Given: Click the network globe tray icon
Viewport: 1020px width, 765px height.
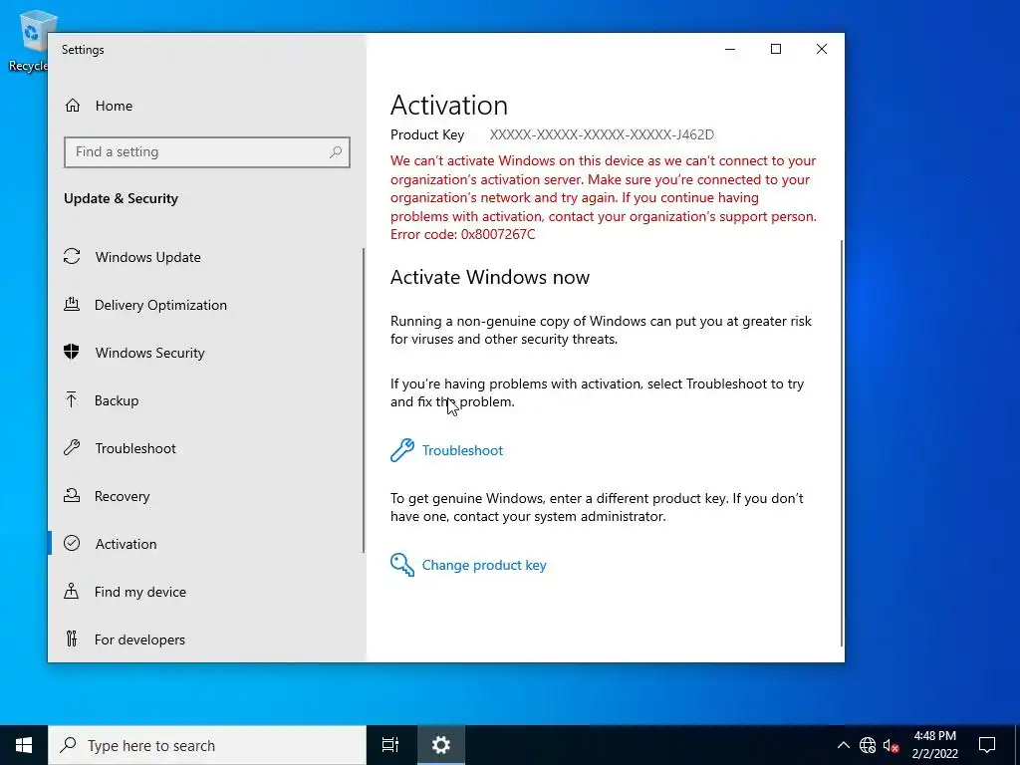Looking at the screenshot, I should coord(868,745).
